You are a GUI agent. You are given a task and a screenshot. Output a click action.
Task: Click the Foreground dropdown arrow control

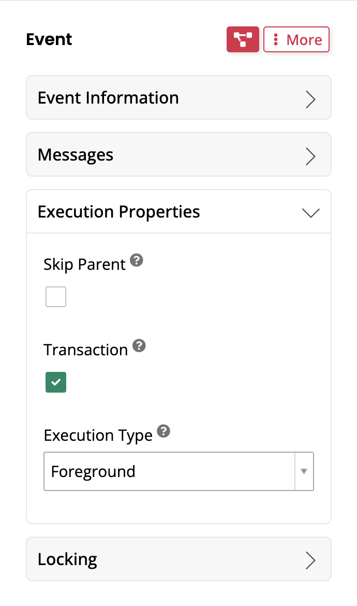pos(304,471)
